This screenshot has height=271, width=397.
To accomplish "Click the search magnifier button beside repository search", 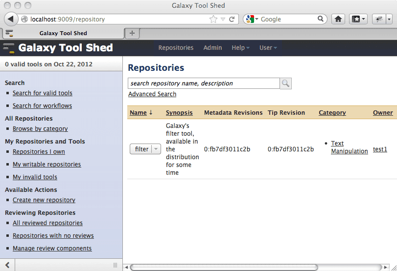I will (x=285, y=83).
